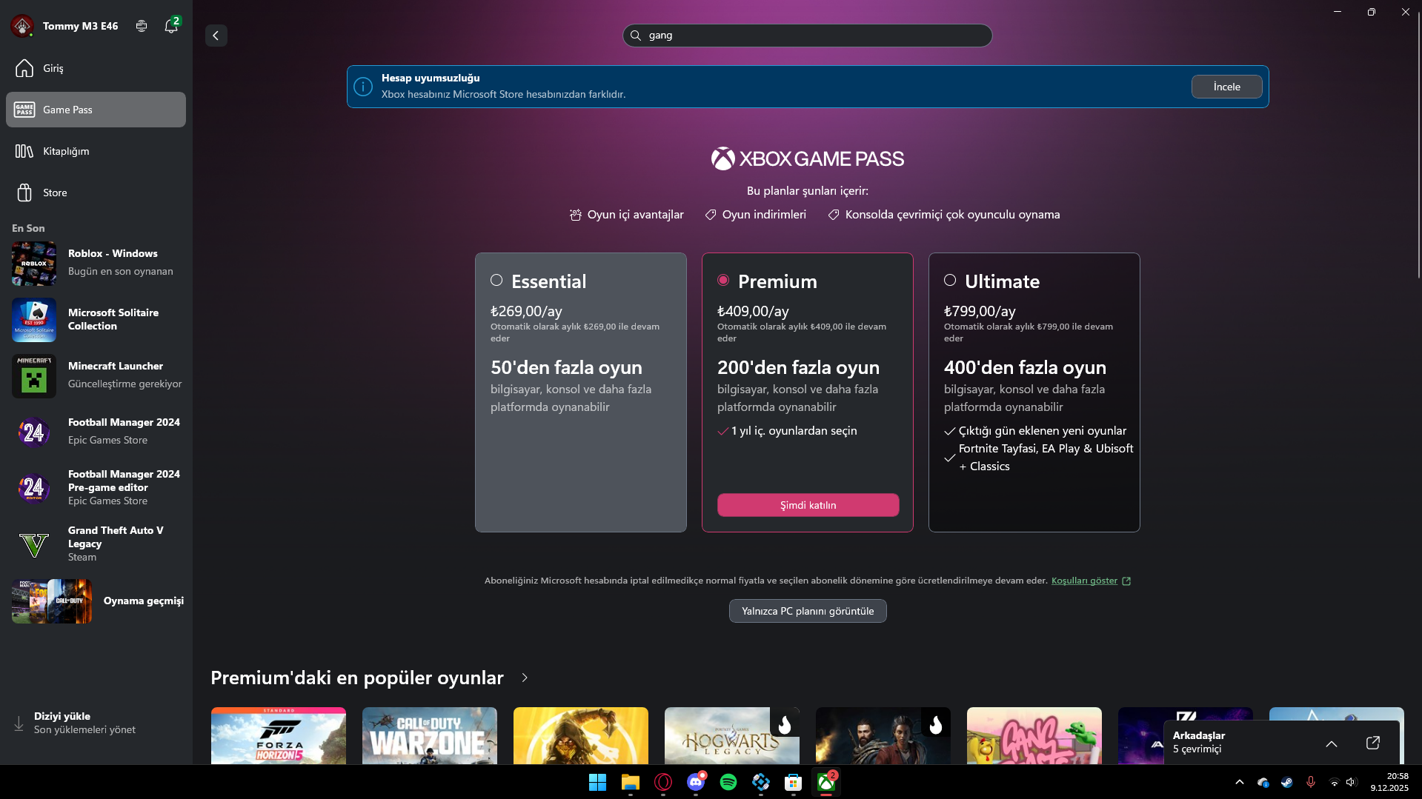
Task: Pop out the Arkadaşlar friends panel
Action: (x=1373, y=743)
